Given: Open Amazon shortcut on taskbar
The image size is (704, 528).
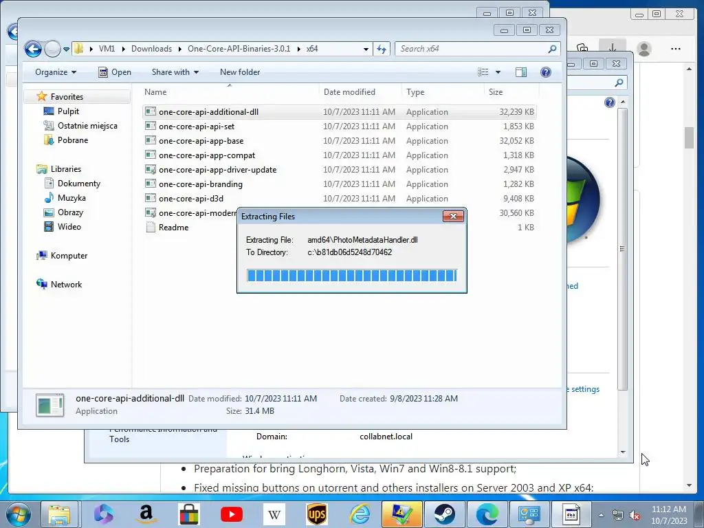Looking at the screenshot, I should point(146,514).
